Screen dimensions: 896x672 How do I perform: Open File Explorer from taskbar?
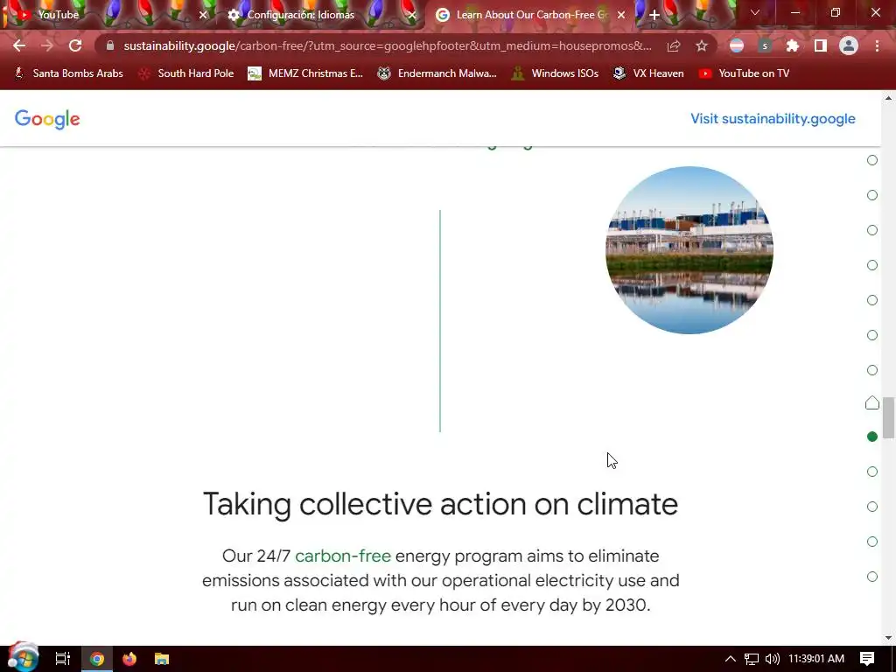click(x=162, y=659)
